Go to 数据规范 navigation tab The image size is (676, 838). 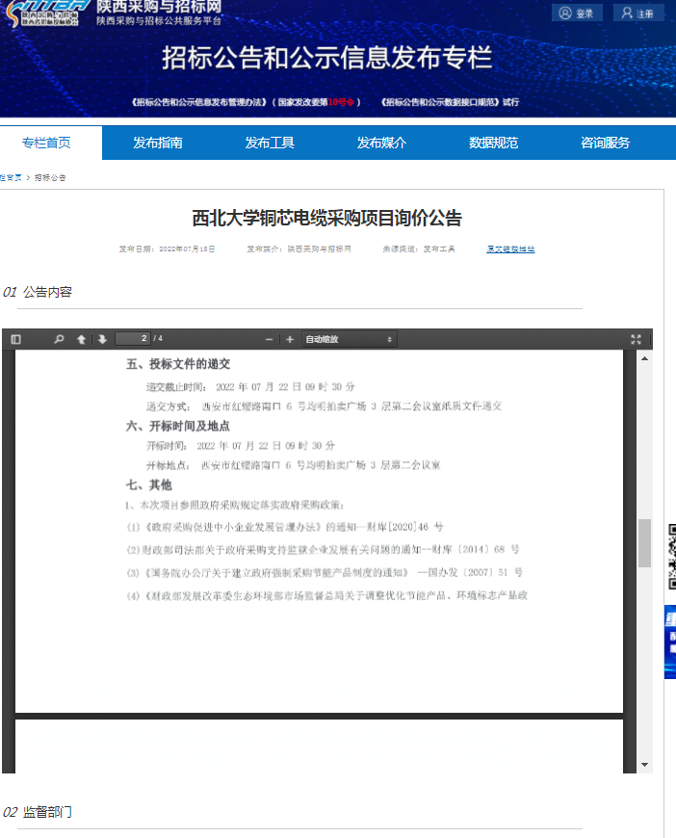click(493, 143)
